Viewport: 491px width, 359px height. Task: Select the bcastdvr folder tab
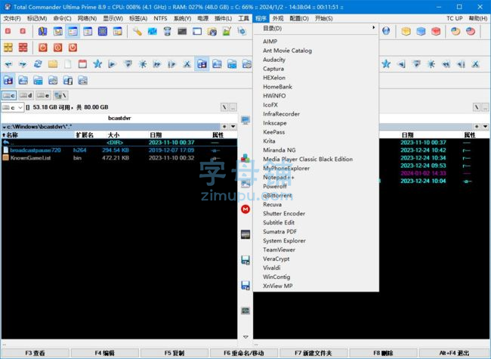[119, 118]
